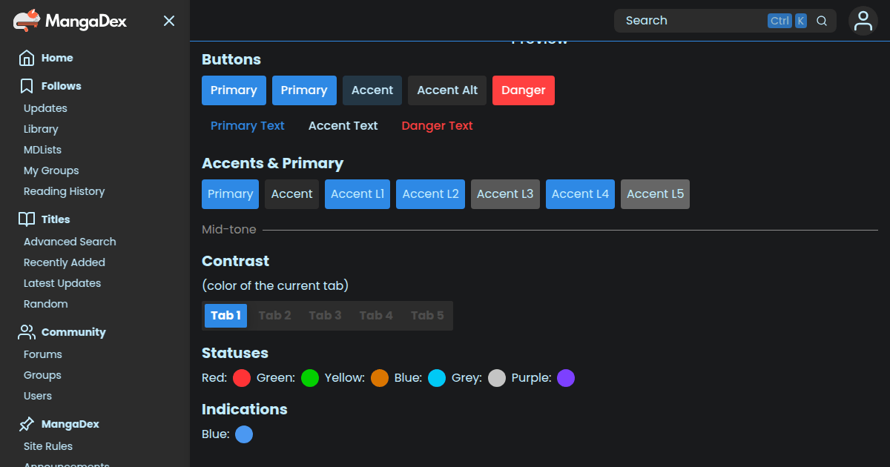Viewport: 890px width, 467px height.
Task: Open Titles section link
Action: [x=56, y=219]
